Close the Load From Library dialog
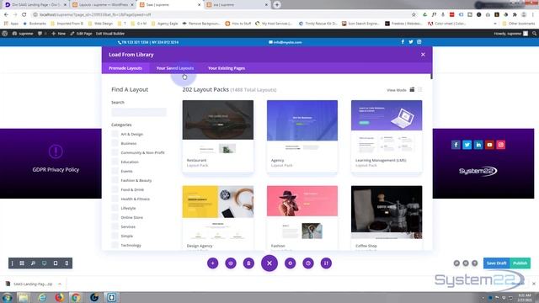Viewport: 539px width, 303px height. [x=423, y=55]
